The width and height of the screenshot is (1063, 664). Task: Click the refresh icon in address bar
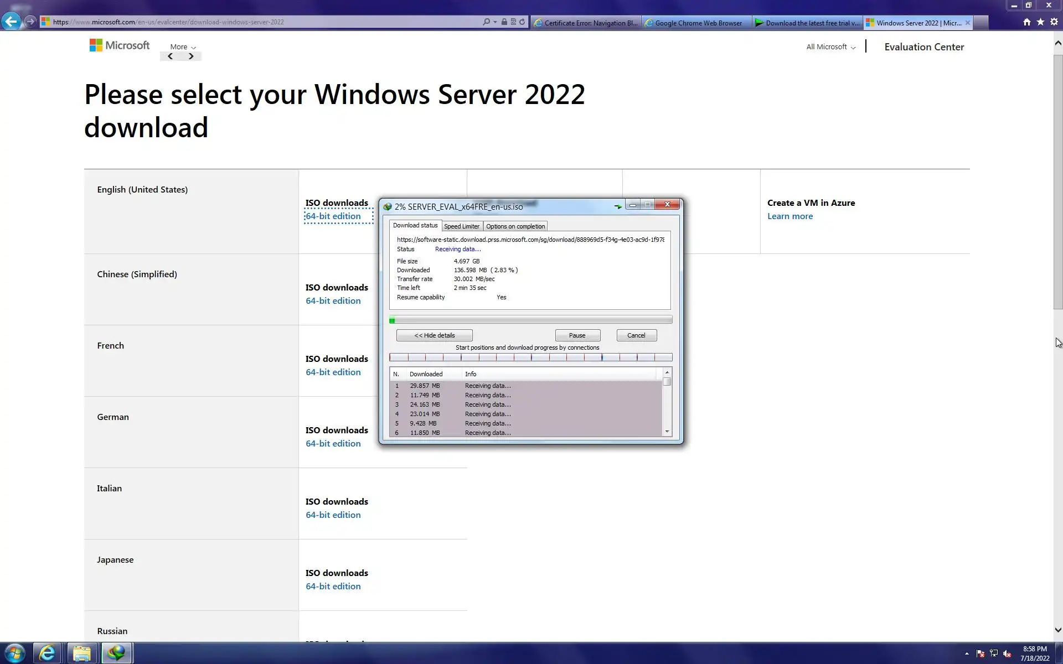[x=522, y=22]
